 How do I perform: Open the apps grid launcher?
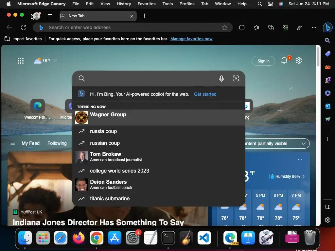pos(21,61)
